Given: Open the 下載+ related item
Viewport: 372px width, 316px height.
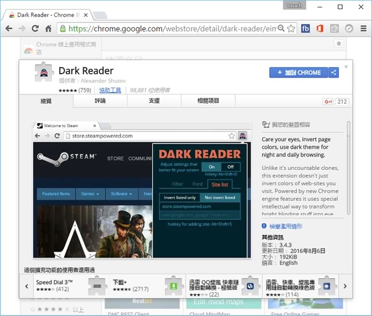Looking at the screenshot, I should [x=148, y=286].
